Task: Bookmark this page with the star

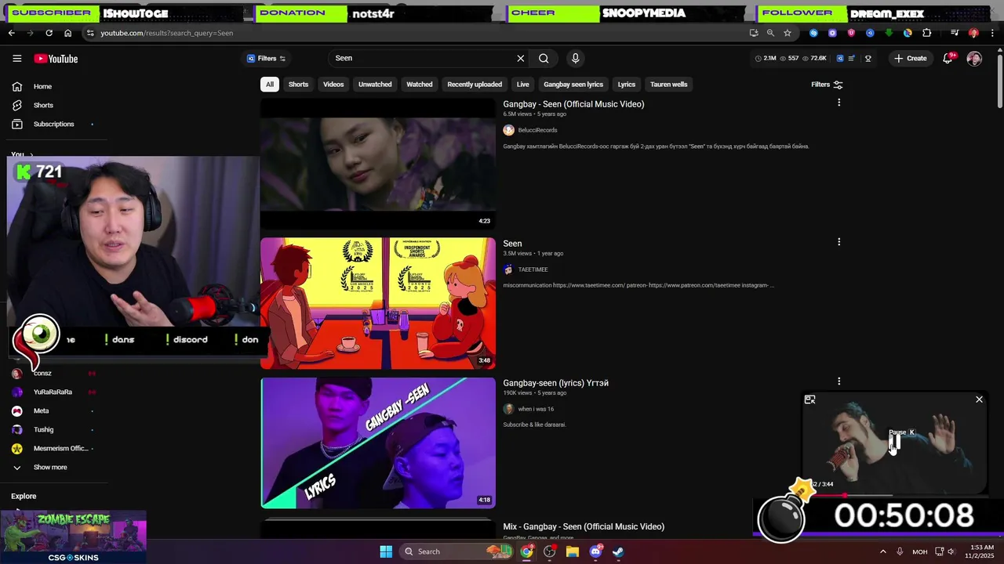Action: [x=788, y=33]
